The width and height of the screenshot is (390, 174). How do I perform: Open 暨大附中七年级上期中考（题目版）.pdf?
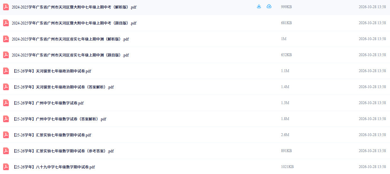pyautogui.click(x=74, y=23)
